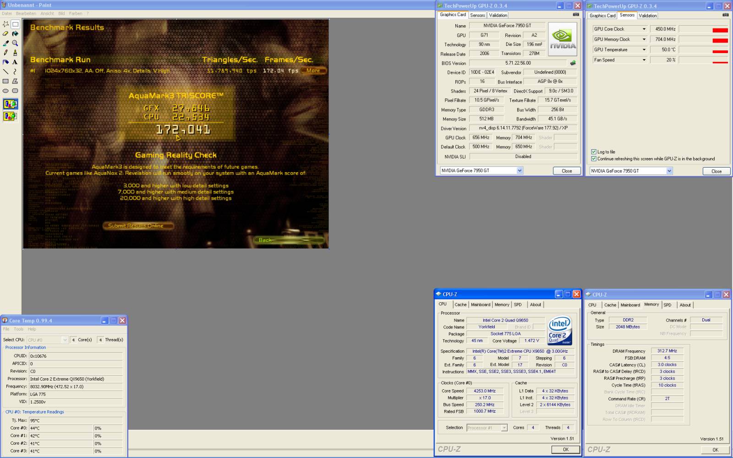Select the Free-Form Select tool in Paint
The height and width of the screenshot is (458, 733).
pyautogui.click(x=5, y=24)
